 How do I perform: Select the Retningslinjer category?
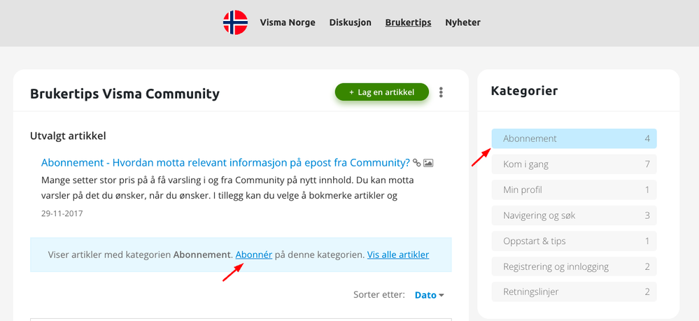tap(574, 292)
